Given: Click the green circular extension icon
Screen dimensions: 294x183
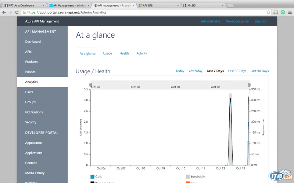Looking at the screenshot, I should tap(283, 12).
